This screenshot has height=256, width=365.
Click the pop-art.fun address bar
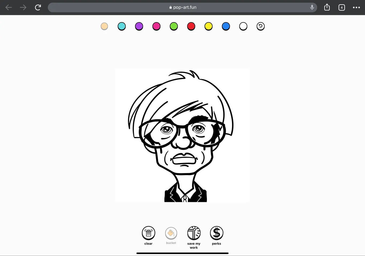coord(183,7)
